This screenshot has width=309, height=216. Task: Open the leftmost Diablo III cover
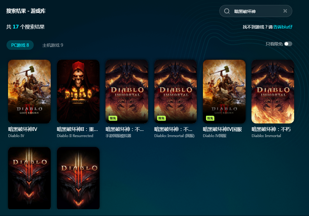coord(29,178)
